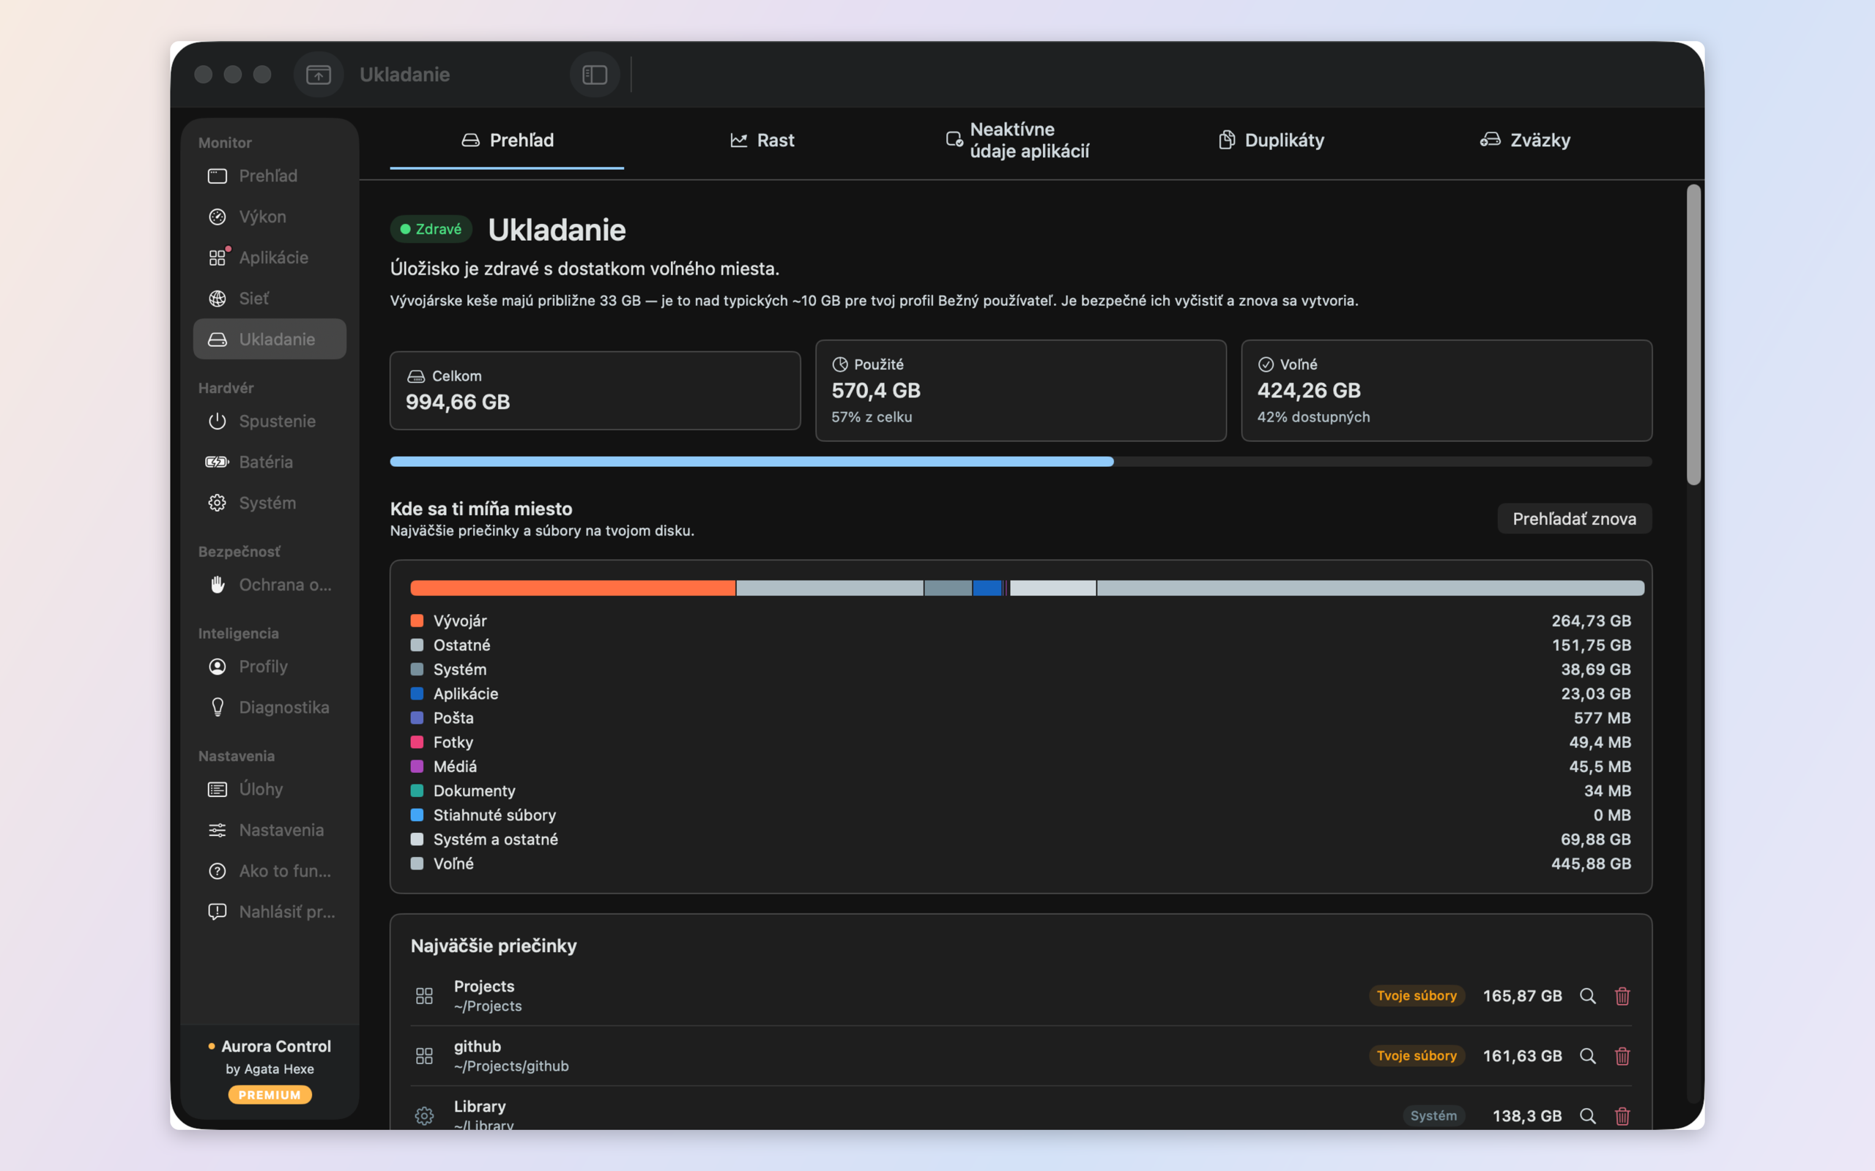Reveal Library folder with magnifier icon
The height and width of the screenshot is (1171, 1875).
click(x=1588, y=1116)
